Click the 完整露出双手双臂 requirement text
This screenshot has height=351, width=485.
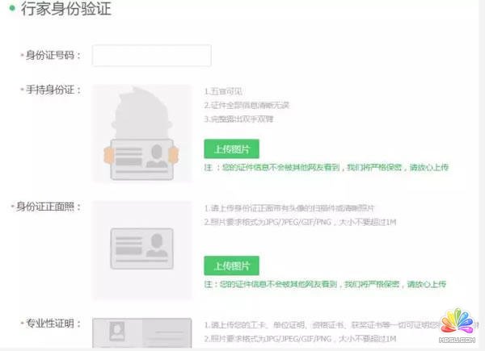(238, 119)
